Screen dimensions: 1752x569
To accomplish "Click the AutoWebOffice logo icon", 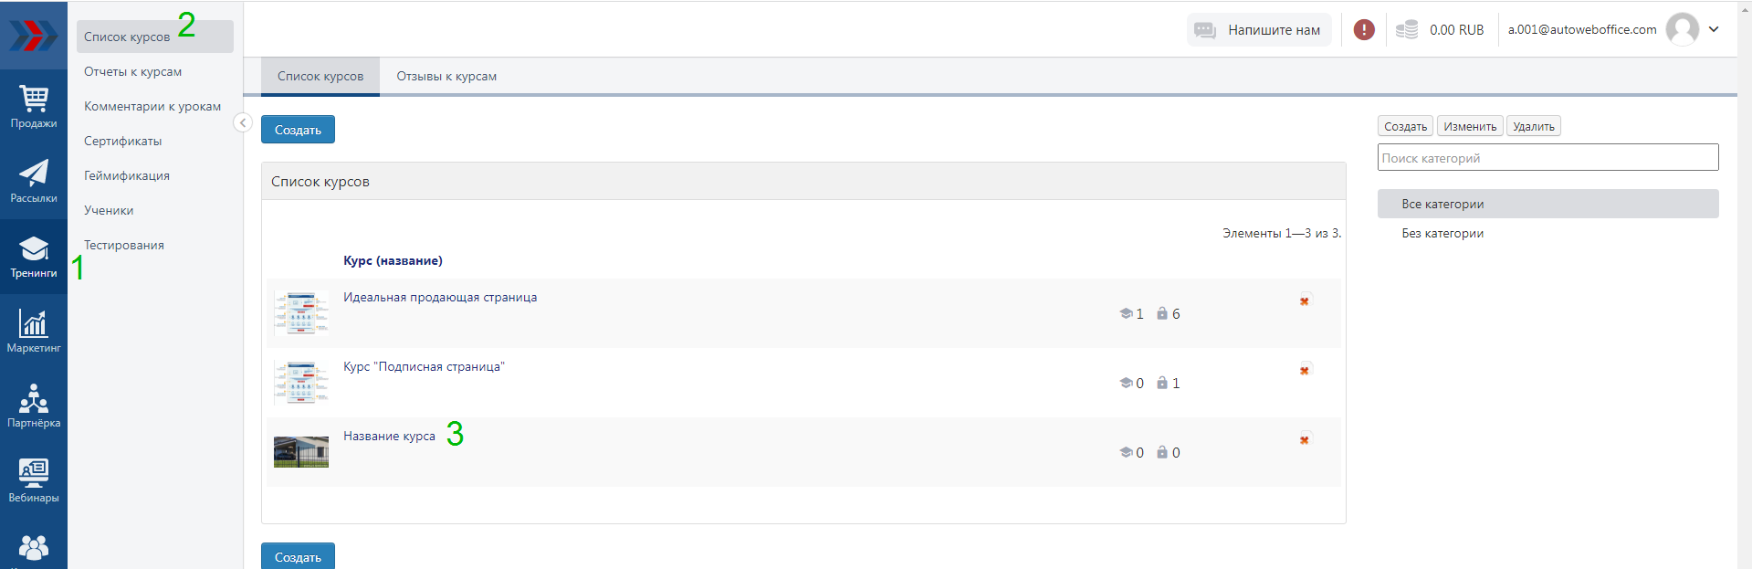I will (34, 36).
